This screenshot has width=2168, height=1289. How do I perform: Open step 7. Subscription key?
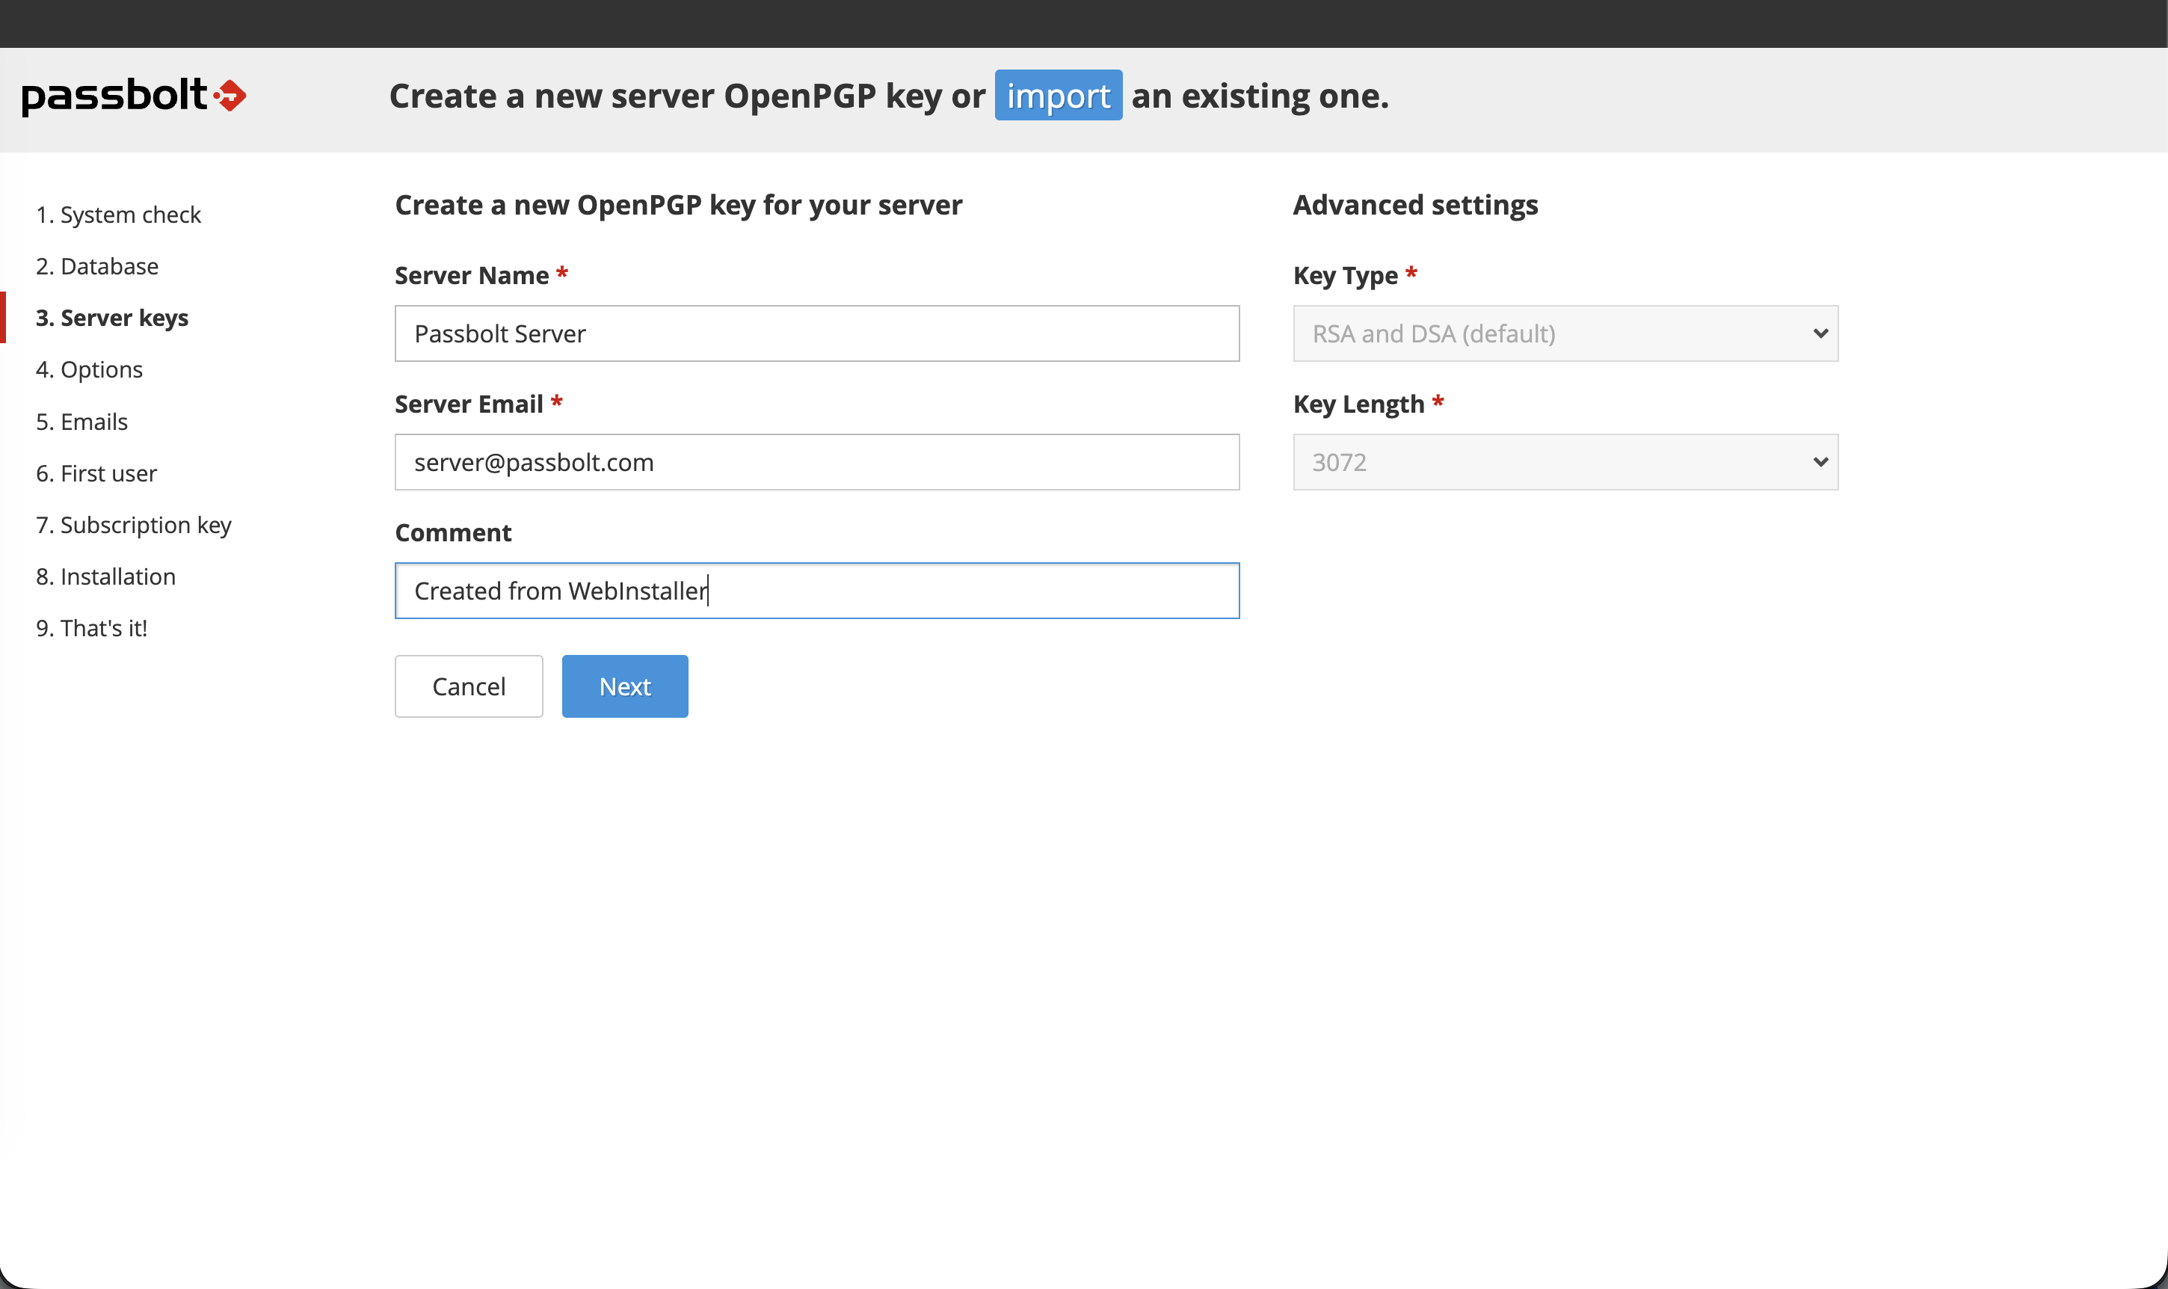pos(134,525)
